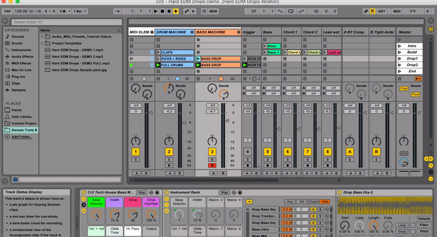437x237 pixels.
Task: Toggle Track Activator A on return track
Action: point(349,152)
